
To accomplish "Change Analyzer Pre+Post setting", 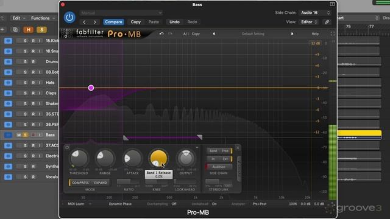I will [260, 204].
